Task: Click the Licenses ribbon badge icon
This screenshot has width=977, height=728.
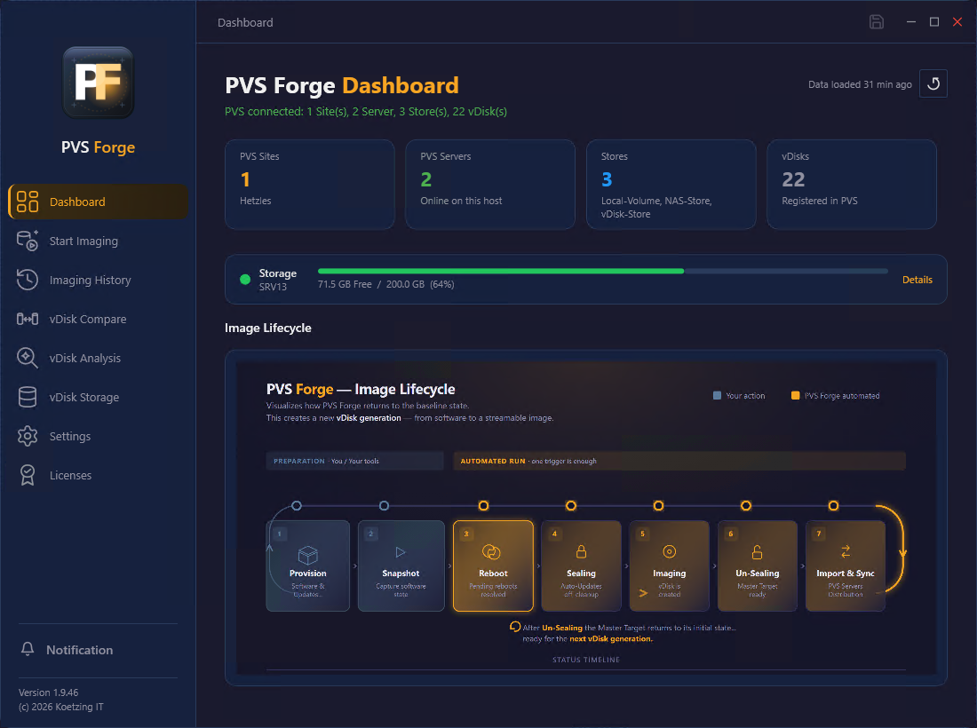Action: pyautogui.click(x=28, y=475)
